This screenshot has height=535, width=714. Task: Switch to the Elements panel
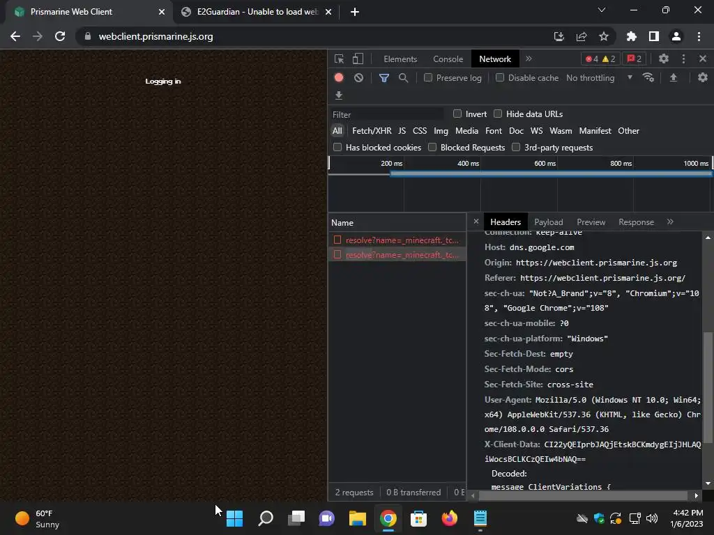(x=400, y=59)
